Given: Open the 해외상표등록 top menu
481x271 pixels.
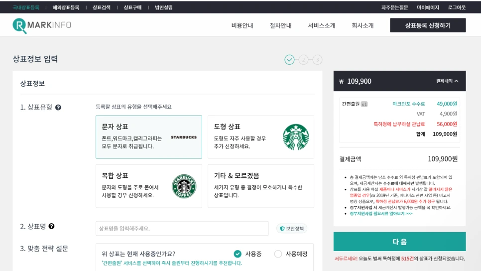Looking at the screenshot, I should point(66,7).
